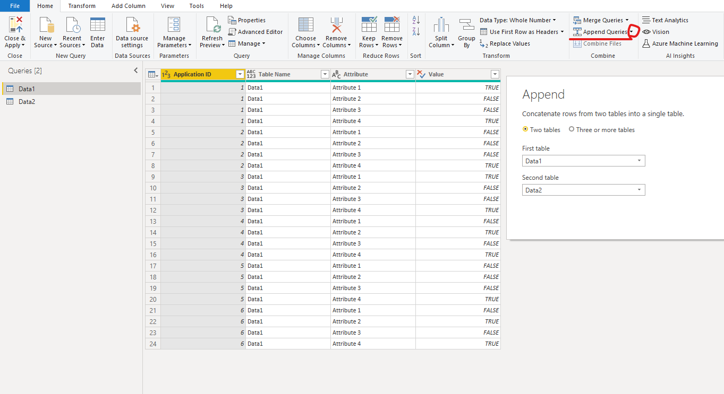
Task: Open Recent Sources icon
Action: pos(72,25)
